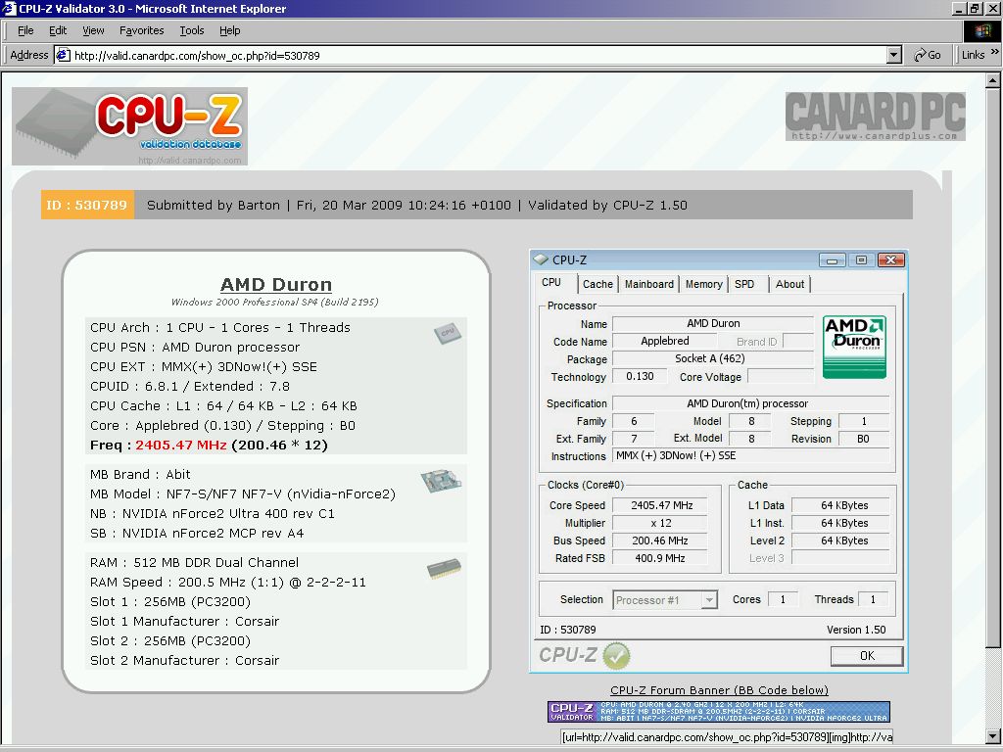
Task: Click the CPU chip icon beside CPU Arch
Action: [x=447, y=333]
